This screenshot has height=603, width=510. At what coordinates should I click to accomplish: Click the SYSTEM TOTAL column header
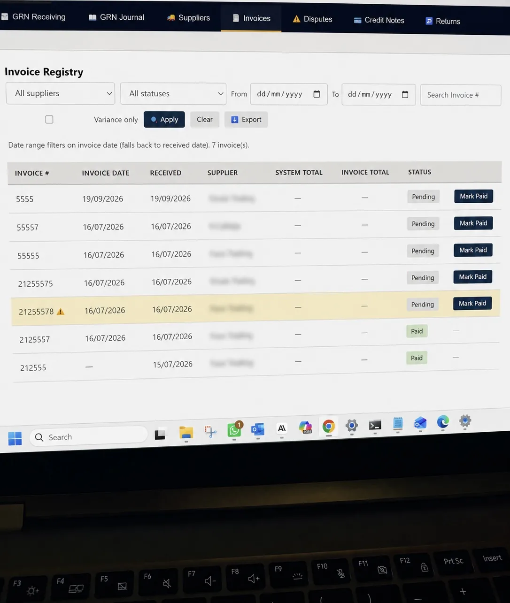pyautogui.click(x=299, y=173)
